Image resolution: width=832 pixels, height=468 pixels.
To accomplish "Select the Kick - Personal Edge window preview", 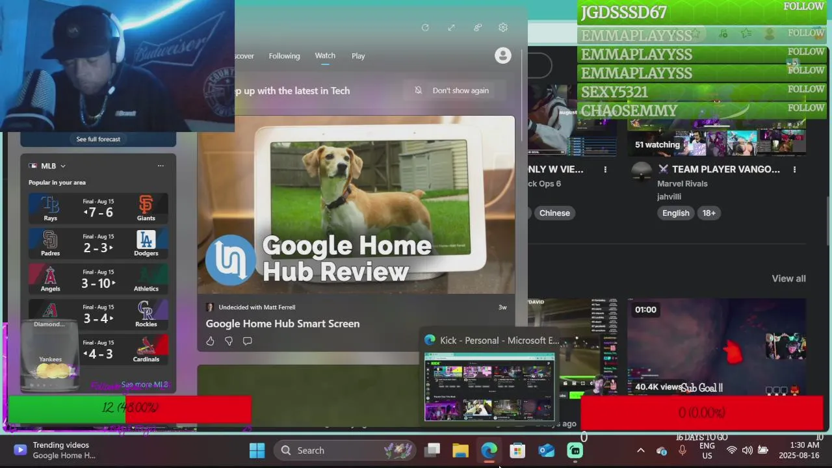I will coord(489,387).
